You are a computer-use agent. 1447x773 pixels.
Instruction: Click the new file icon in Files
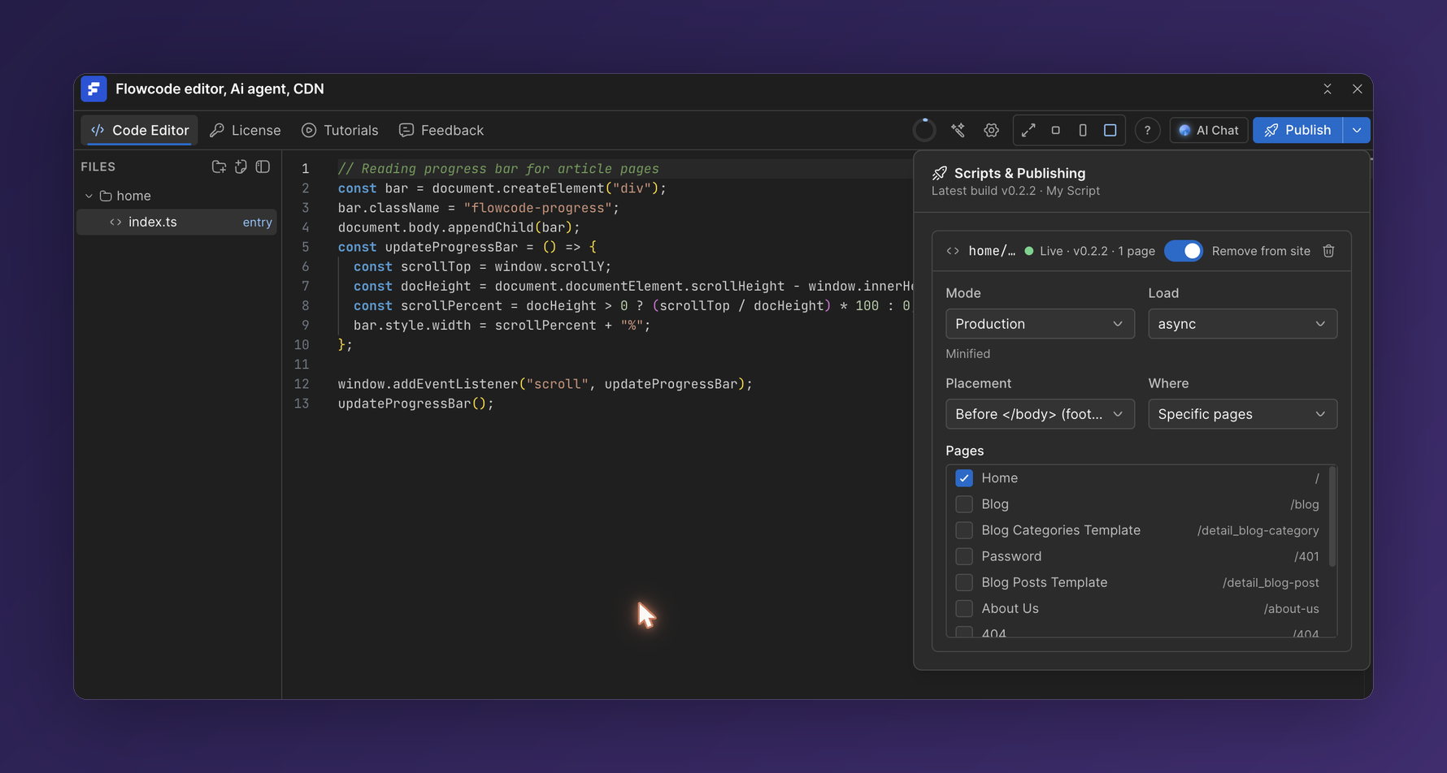point(241,166)
